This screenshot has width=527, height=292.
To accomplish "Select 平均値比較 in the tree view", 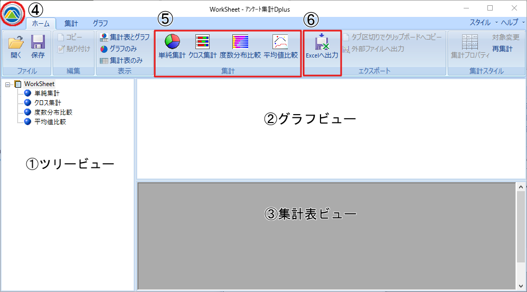I will click(x=50, y=121).
